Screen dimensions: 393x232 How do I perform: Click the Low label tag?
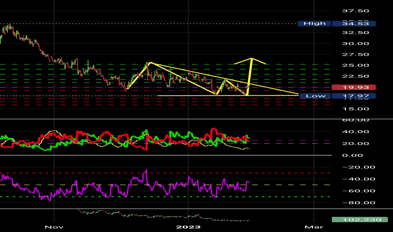click(x=315, y=96)
